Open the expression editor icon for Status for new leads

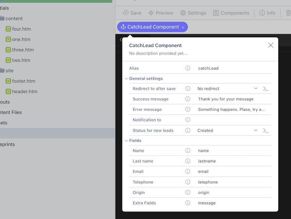(266, 131)
